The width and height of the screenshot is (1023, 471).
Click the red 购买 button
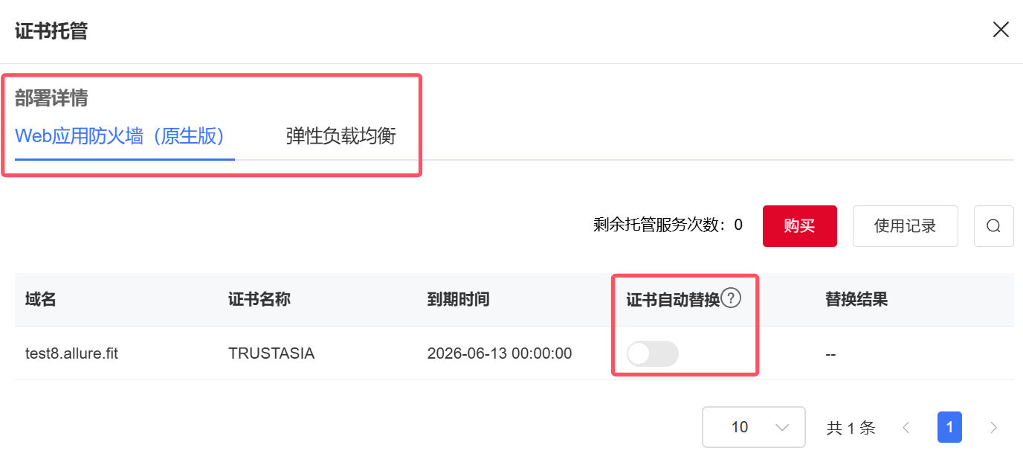coord(799,226)
